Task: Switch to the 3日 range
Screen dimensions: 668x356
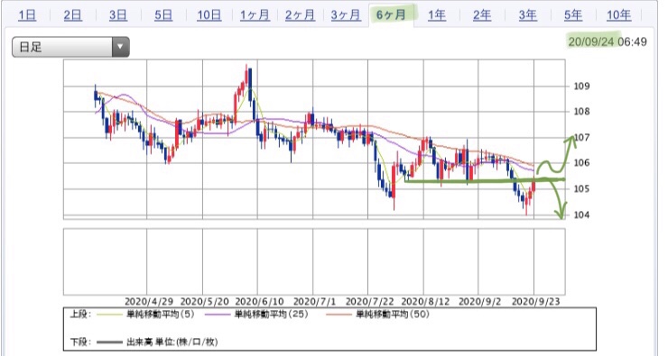Action: (118, 15)
